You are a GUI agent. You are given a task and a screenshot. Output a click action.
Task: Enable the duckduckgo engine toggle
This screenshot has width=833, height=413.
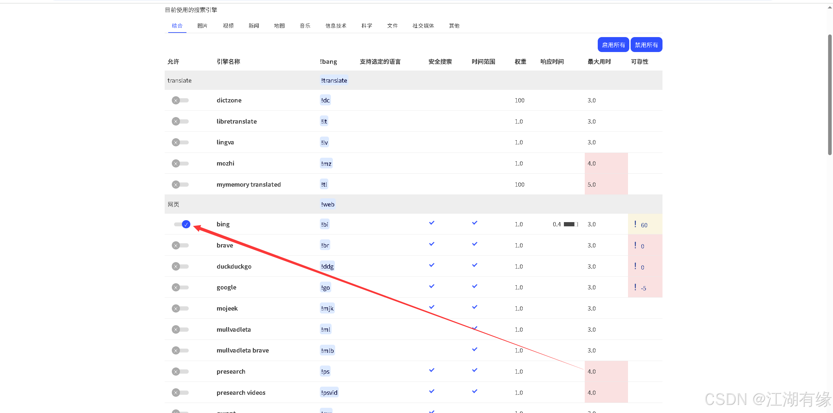[180, 267]
